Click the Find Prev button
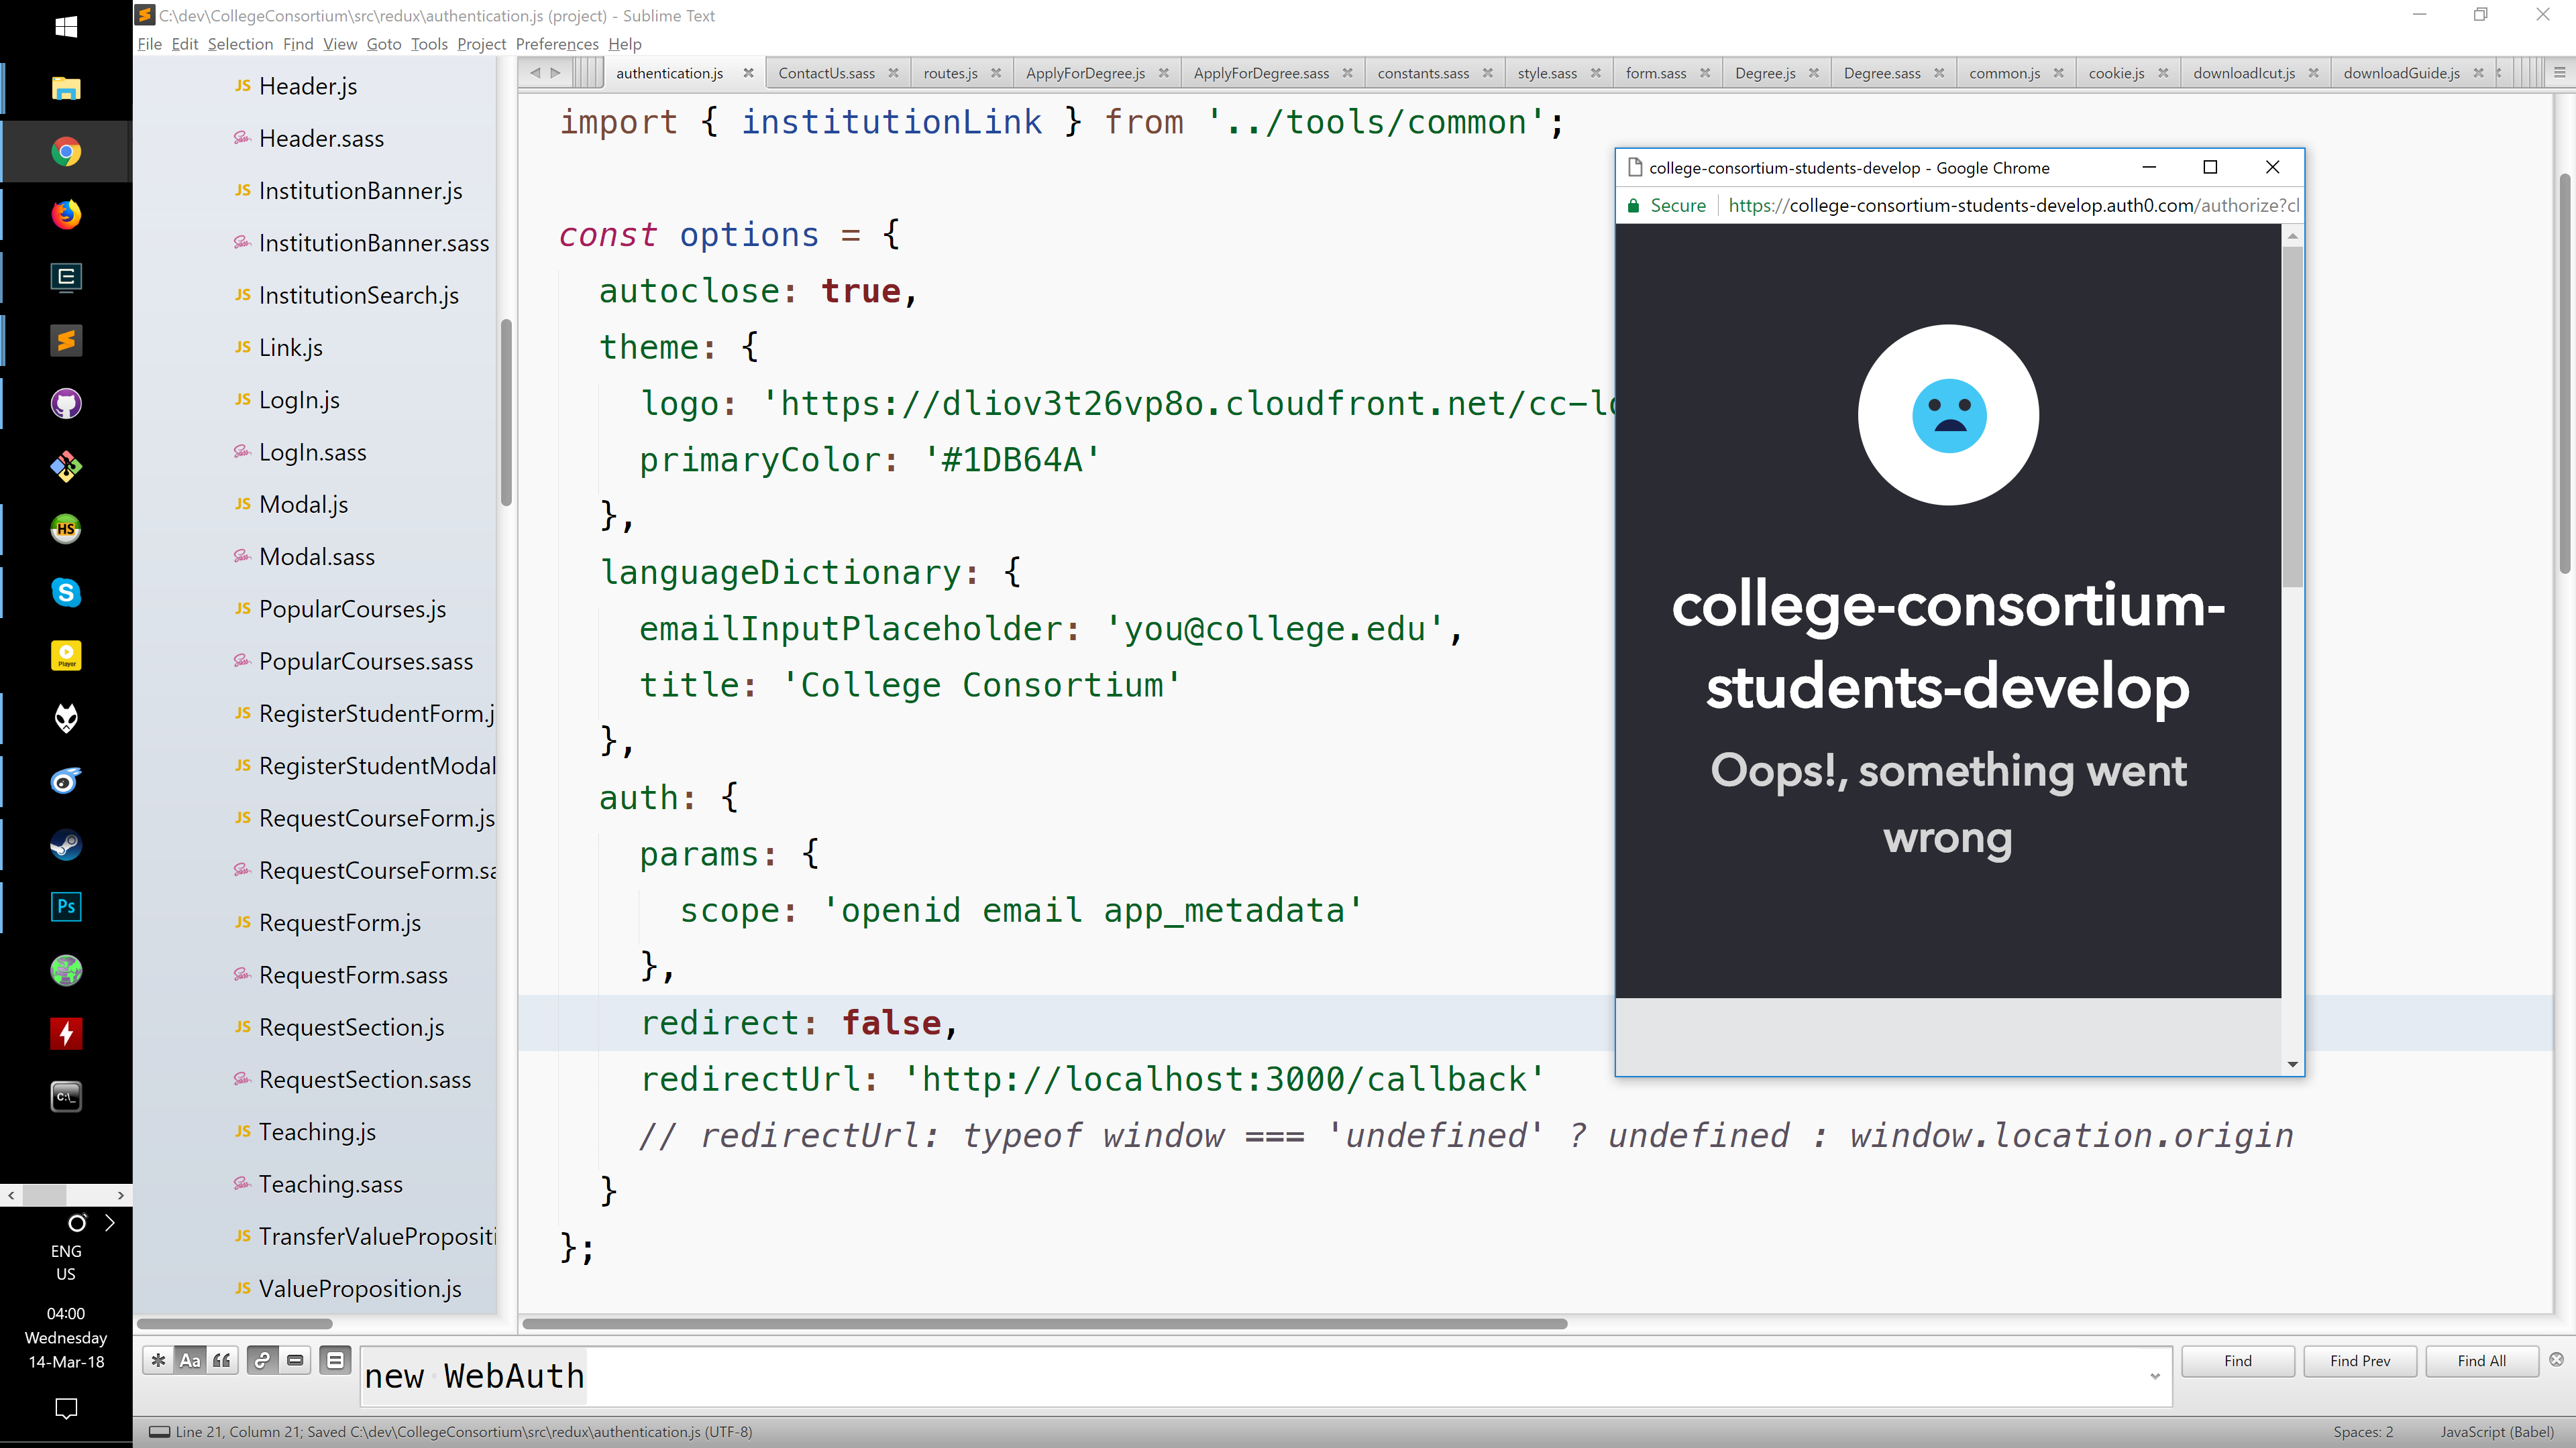Viewport: 2576px width, 1448px height. (x=2360, y=1361)
